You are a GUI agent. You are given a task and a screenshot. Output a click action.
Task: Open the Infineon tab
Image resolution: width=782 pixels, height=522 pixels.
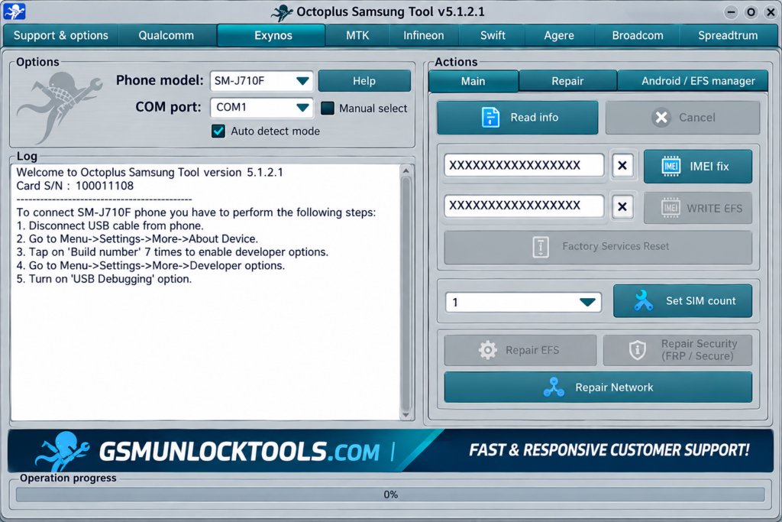(x=423, y=35)
